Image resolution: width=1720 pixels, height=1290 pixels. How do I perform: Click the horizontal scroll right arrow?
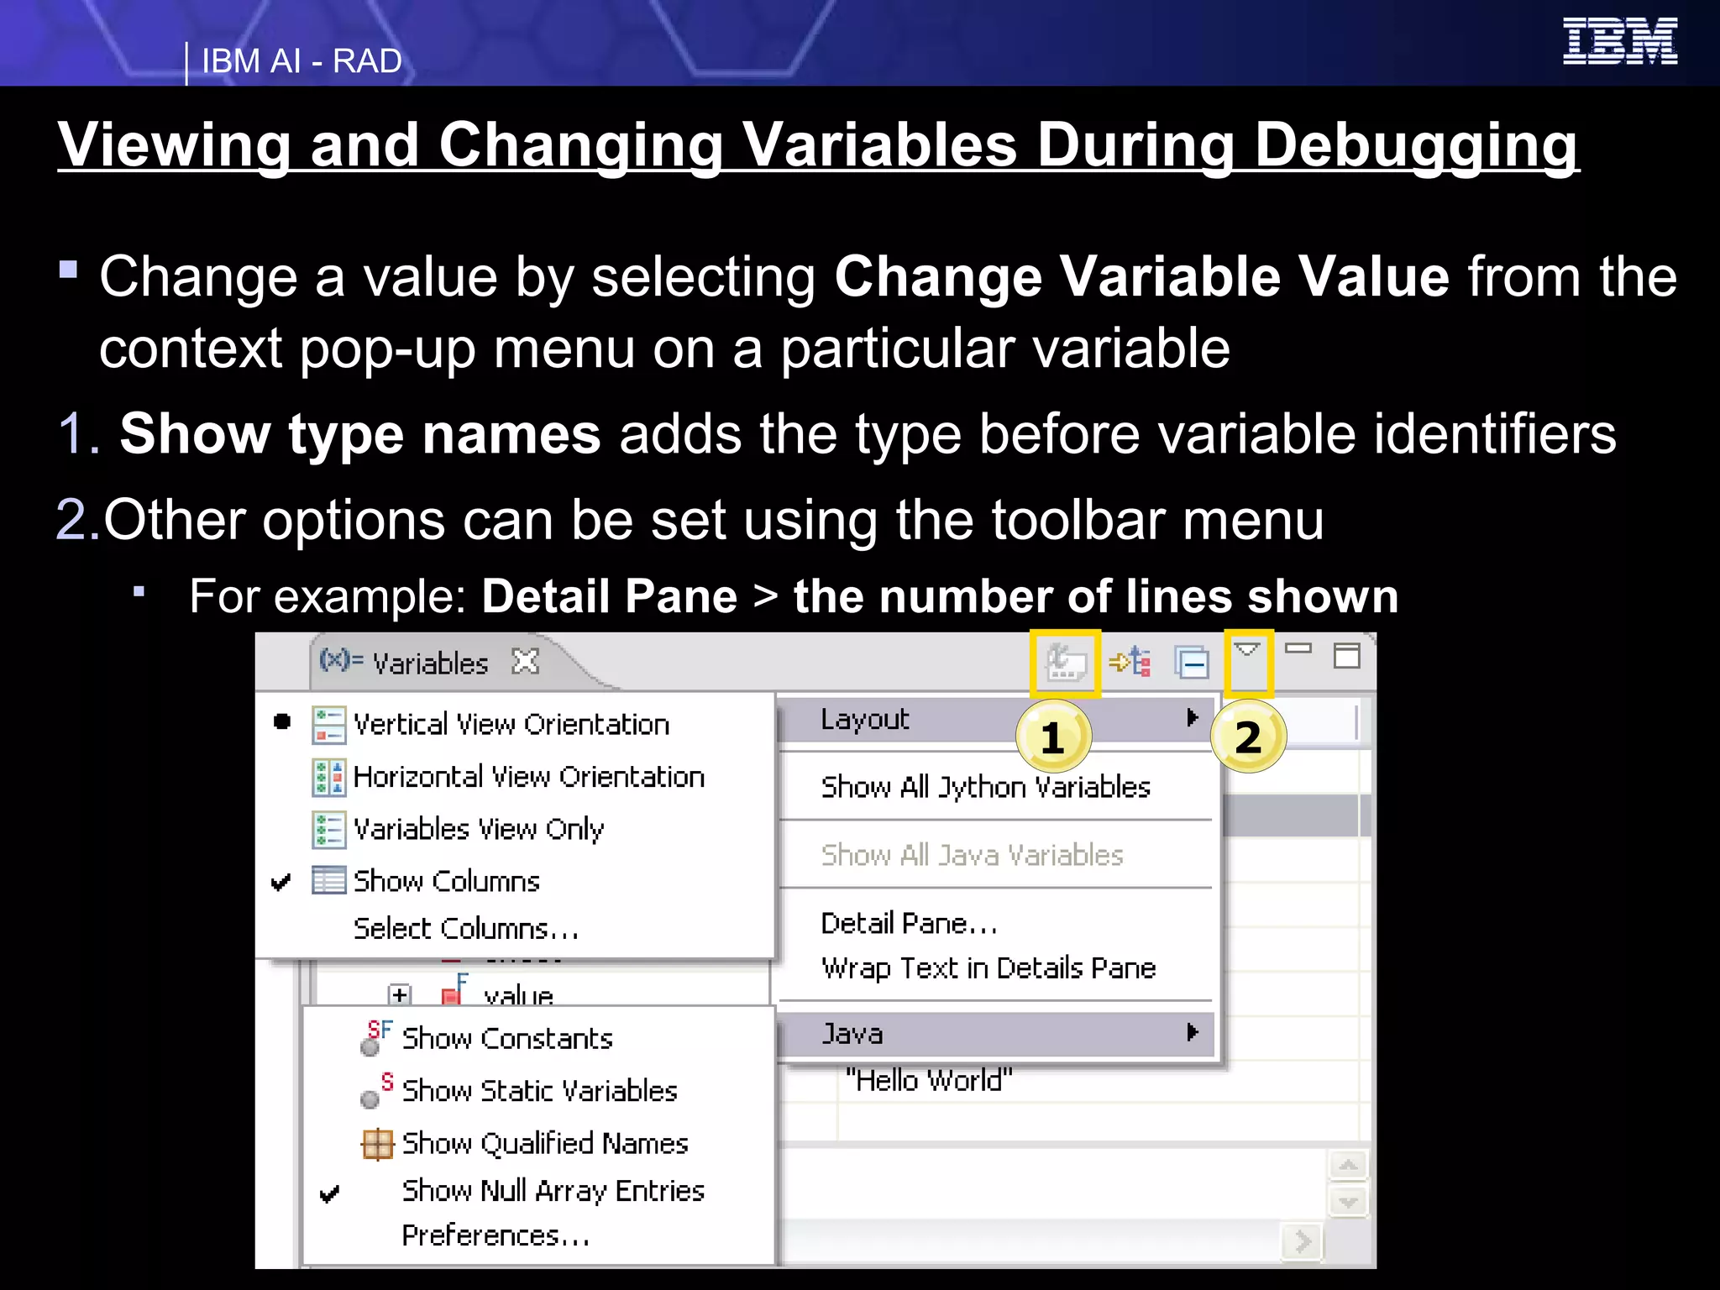1302,1241
